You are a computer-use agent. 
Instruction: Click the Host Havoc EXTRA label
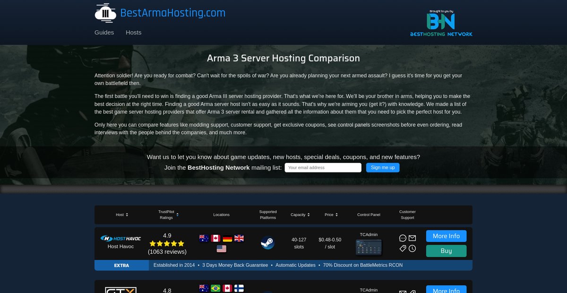click(121, 265)
